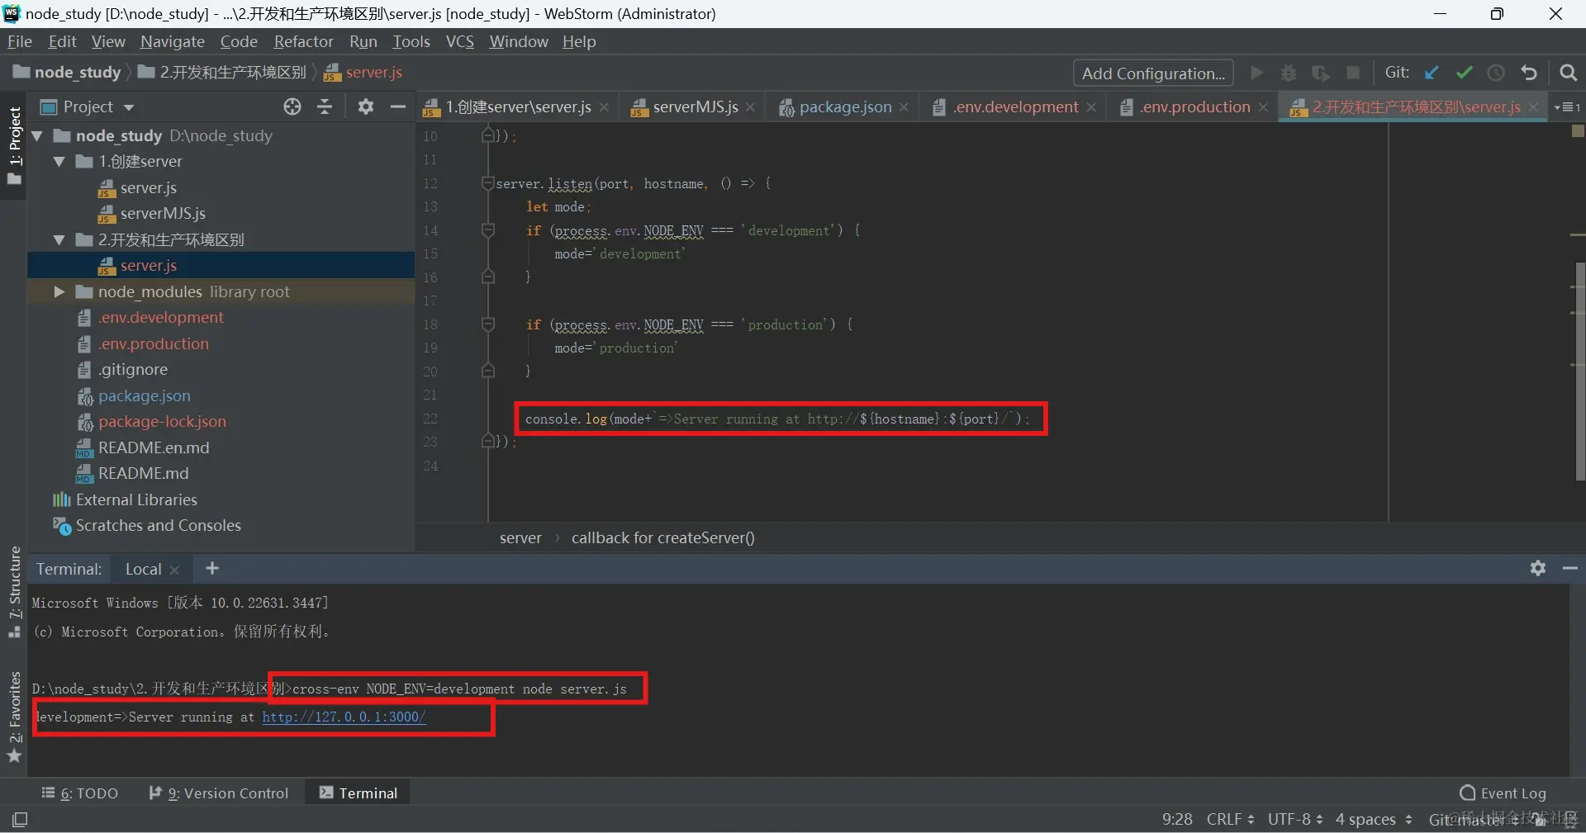The image size is (1586, 833).
Task: Switch to the package.json editor tab
Action: (845, 107)
